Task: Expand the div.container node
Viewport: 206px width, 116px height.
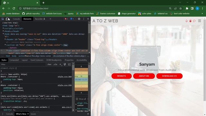Action: 7,50
